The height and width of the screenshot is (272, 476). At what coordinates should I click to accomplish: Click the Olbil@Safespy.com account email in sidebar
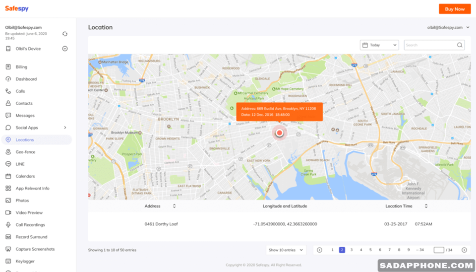click(x=23, y=27)
